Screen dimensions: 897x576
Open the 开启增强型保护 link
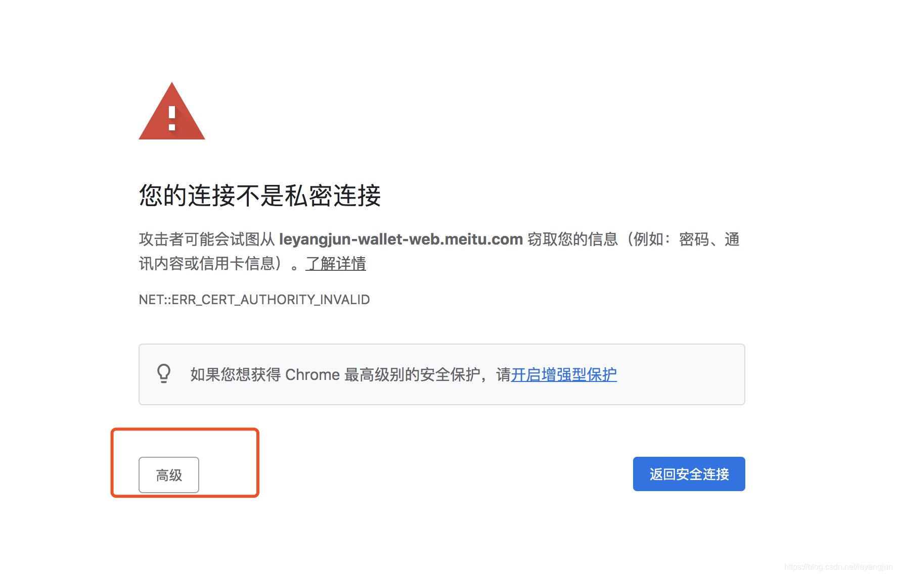pyautogui.click(x=564, y=374)
